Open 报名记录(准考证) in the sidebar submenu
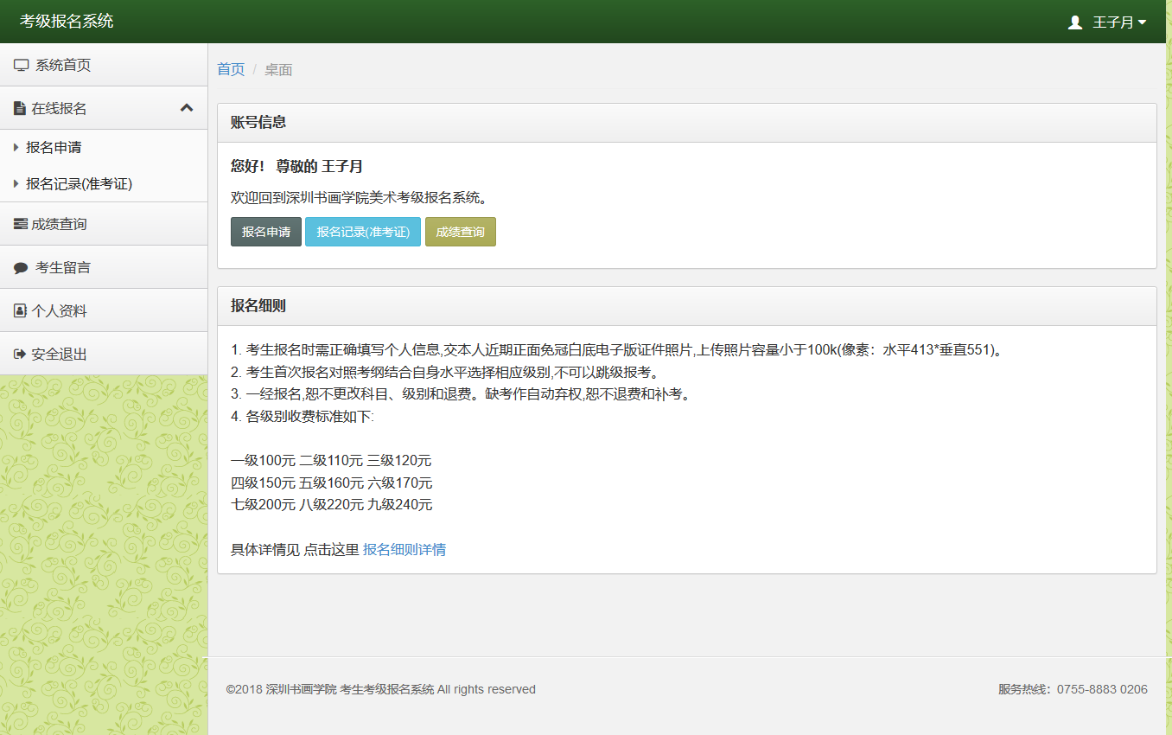This screenshot has width=1172, height=735. (104, 184)
